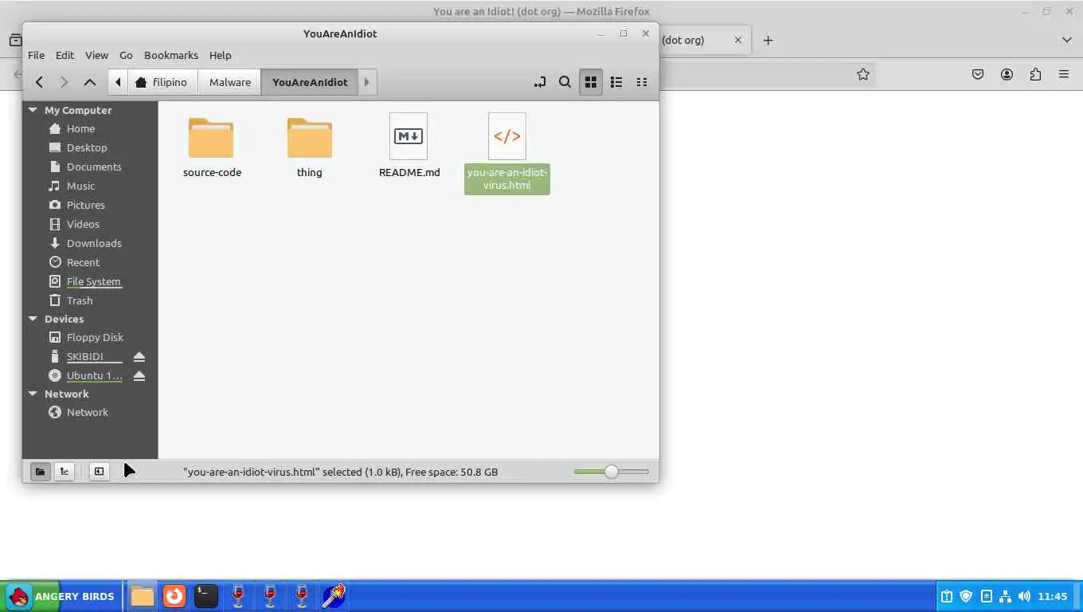Viewport: 1083px width, 612px height.
Task: Open Firefox Pocket save icon
Action: point(978,74)
